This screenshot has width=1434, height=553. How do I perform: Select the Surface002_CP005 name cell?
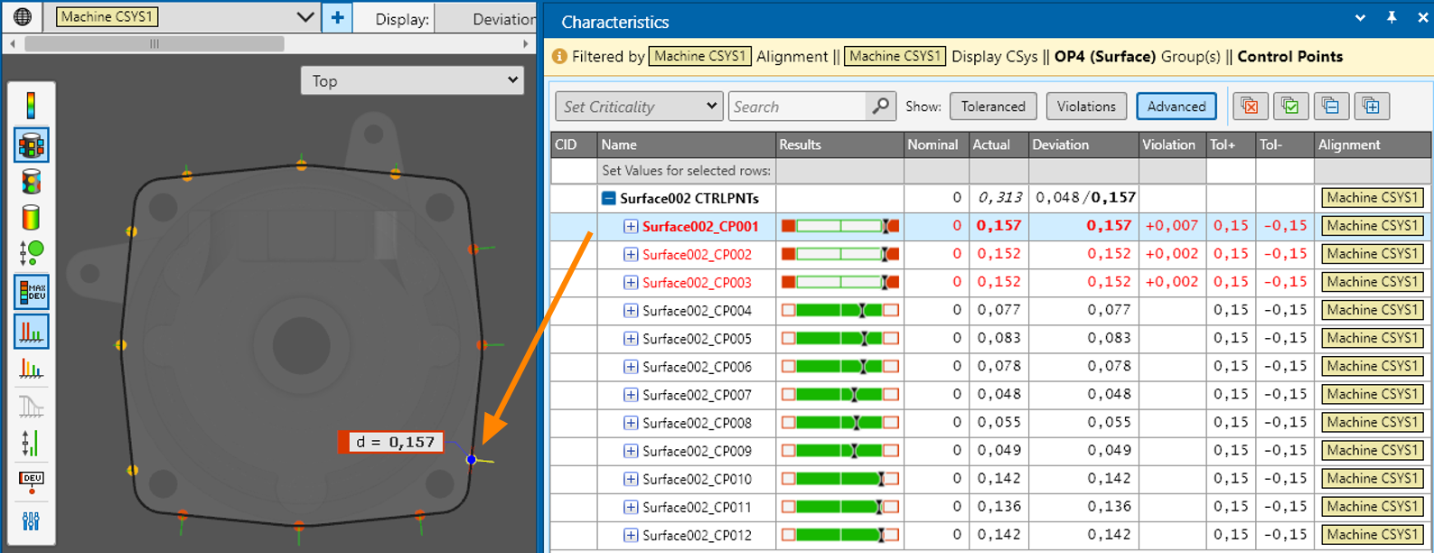pyautogui.click(x=697, y=339)
